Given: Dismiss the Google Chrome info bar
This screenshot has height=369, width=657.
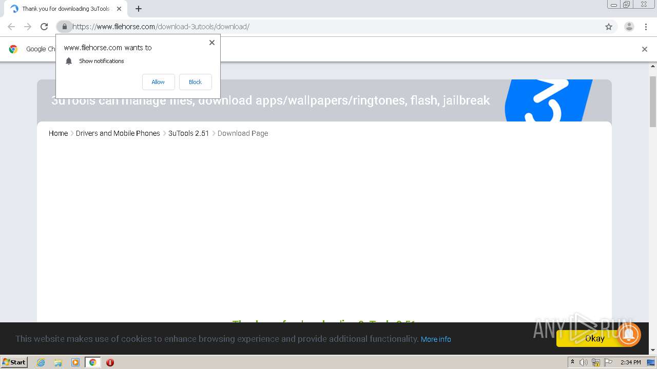Looking at the screenshot, I should tap(645, 49).
